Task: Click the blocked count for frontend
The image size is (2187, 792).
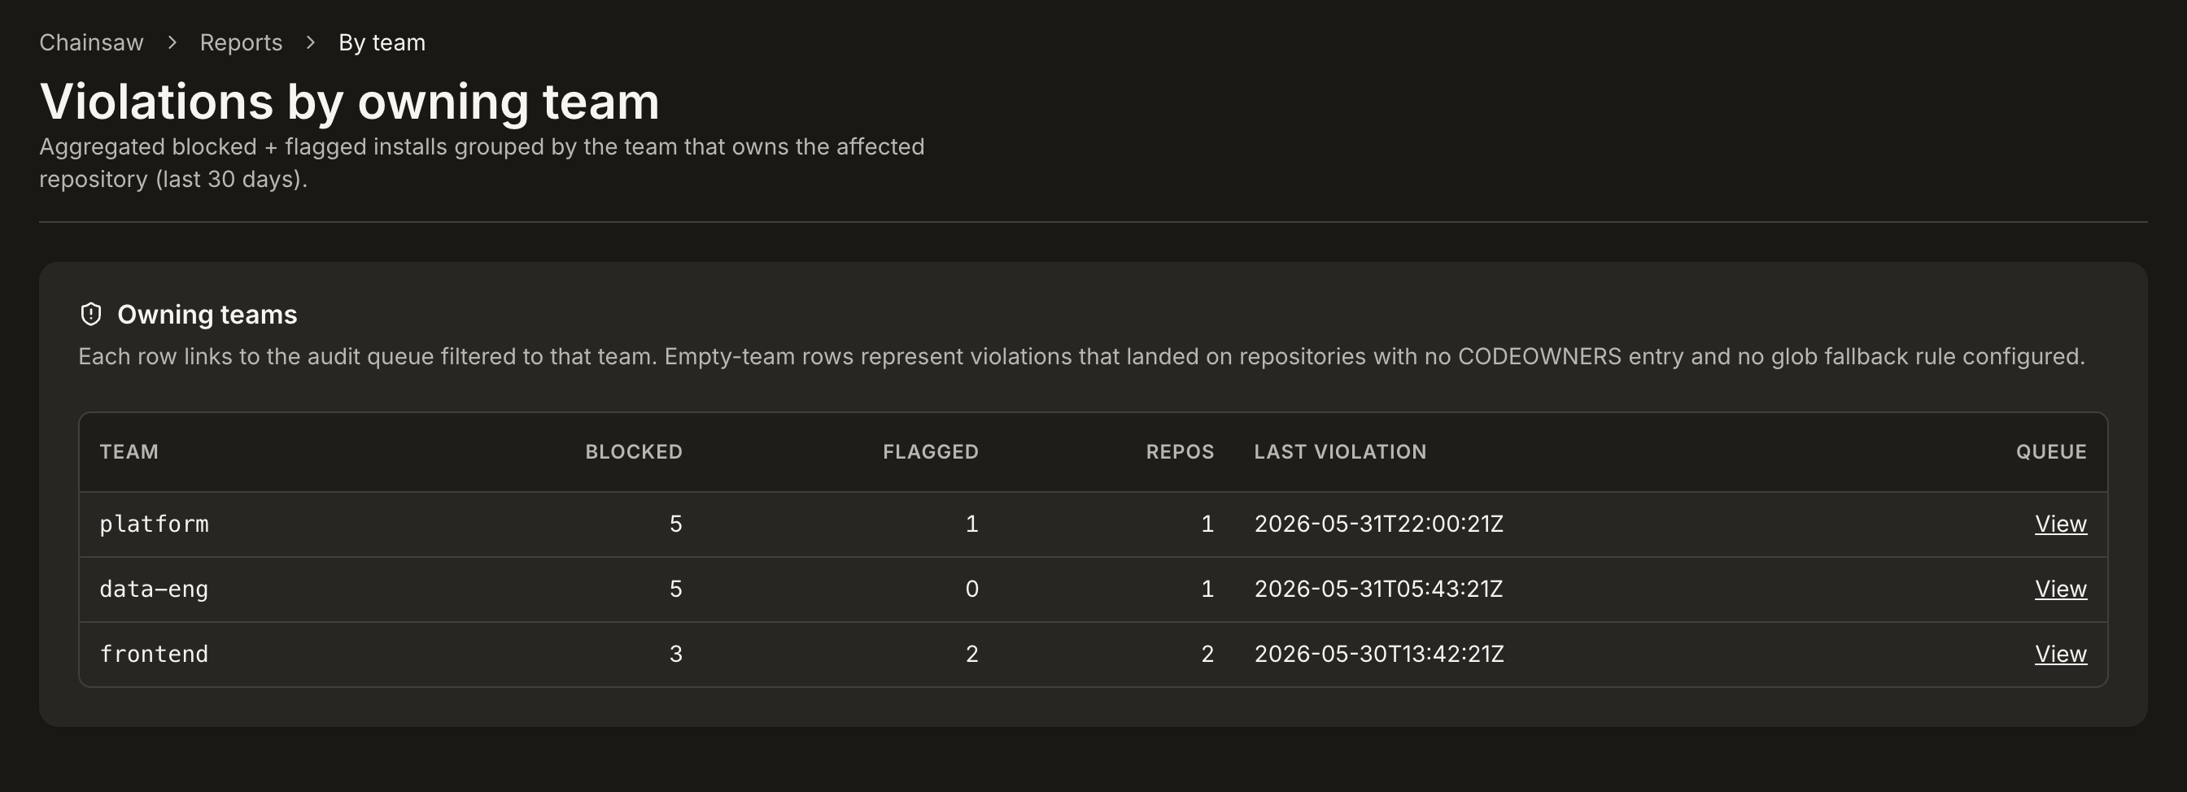Action: coord(676,654)
